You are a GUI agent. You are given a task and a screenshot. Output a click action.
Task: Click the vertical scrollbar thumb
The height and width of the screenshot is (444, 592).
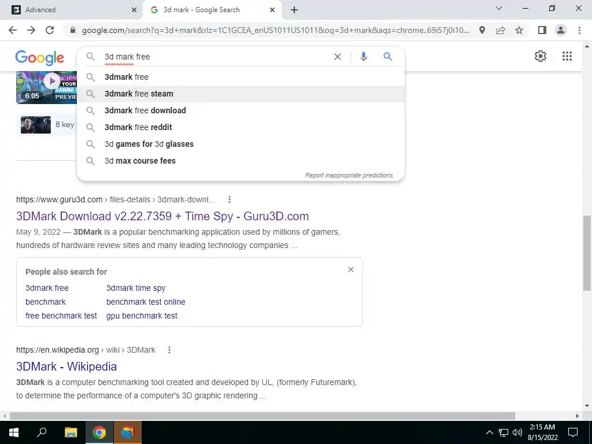pos(587,253)
